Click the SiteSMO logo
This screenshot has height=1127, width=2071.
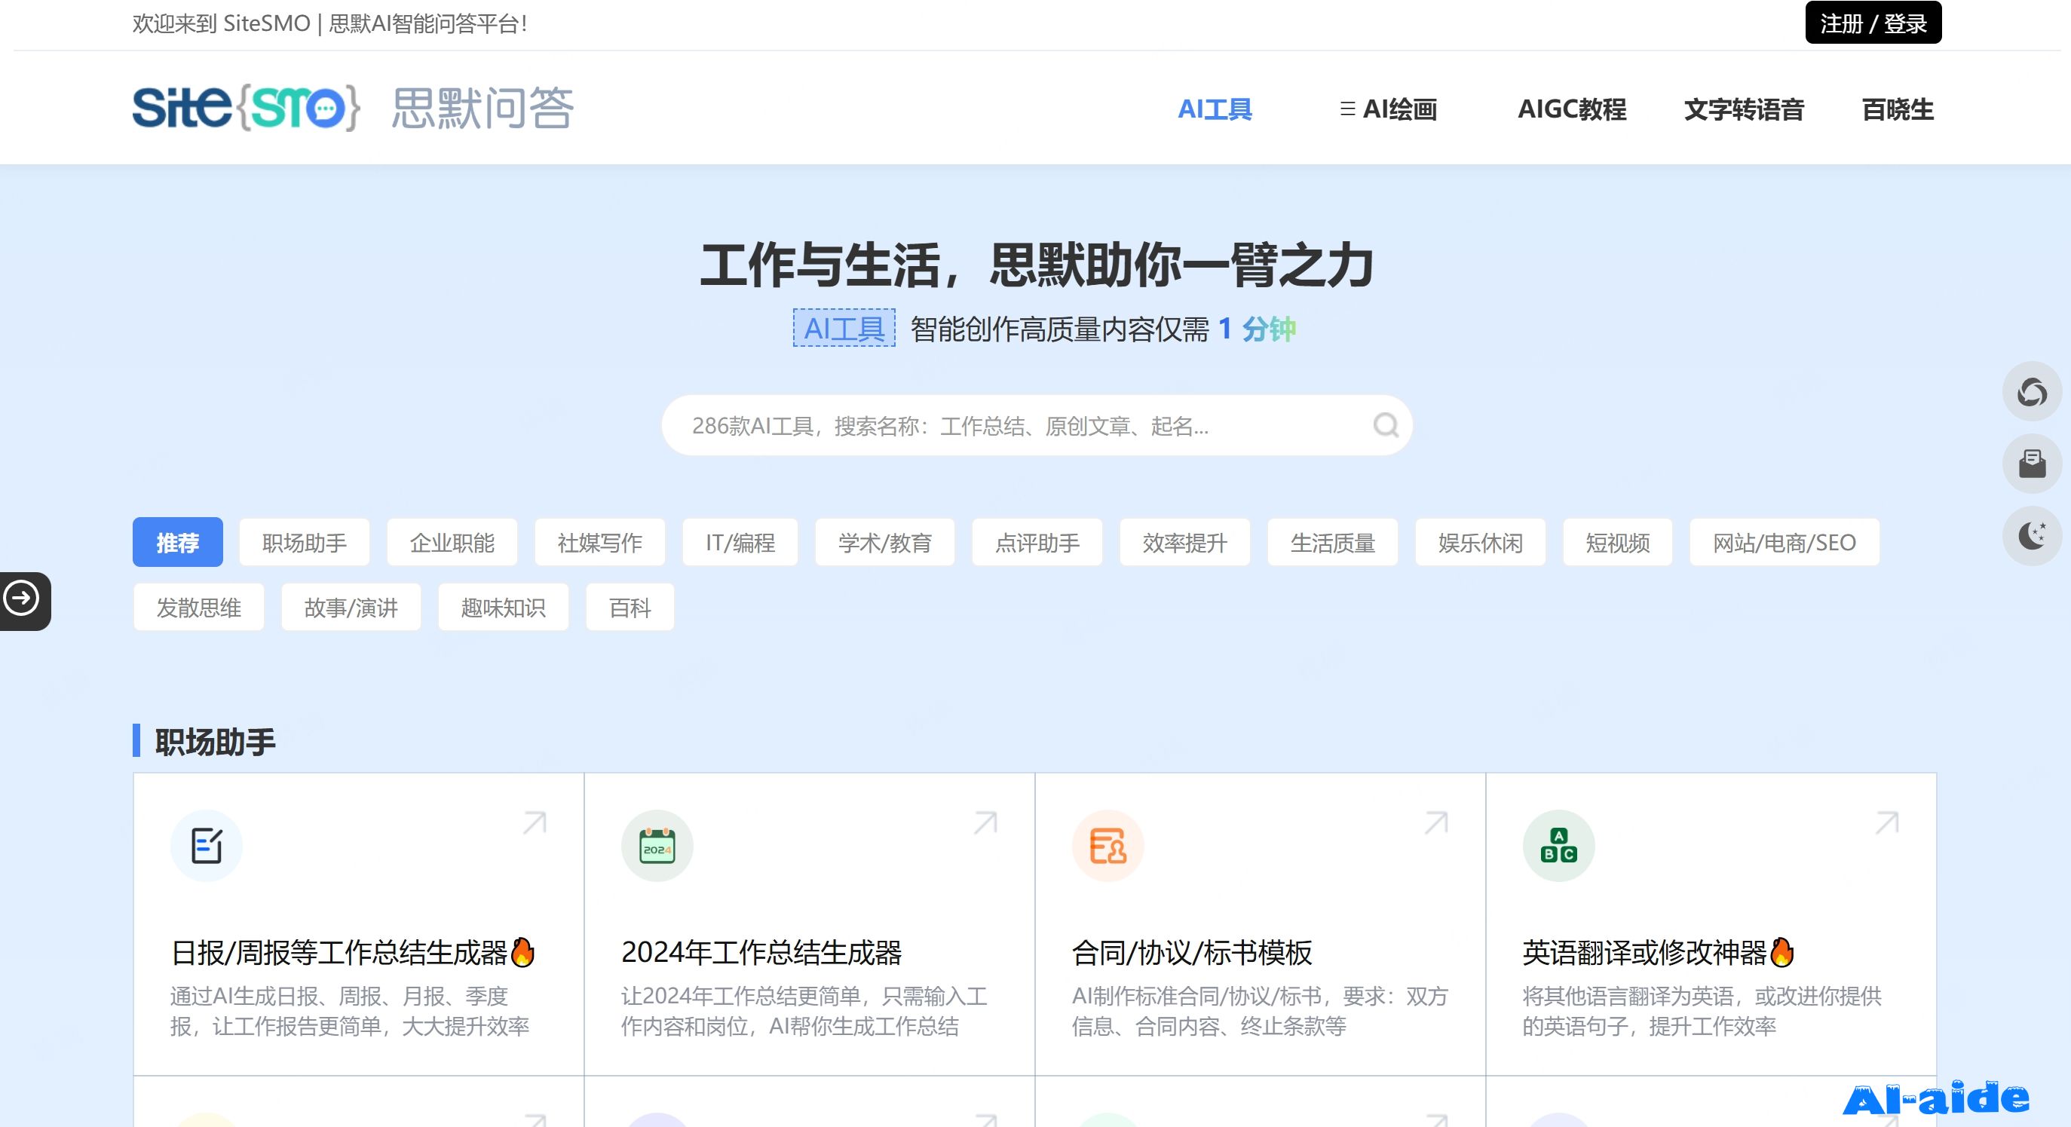(246, 107)
